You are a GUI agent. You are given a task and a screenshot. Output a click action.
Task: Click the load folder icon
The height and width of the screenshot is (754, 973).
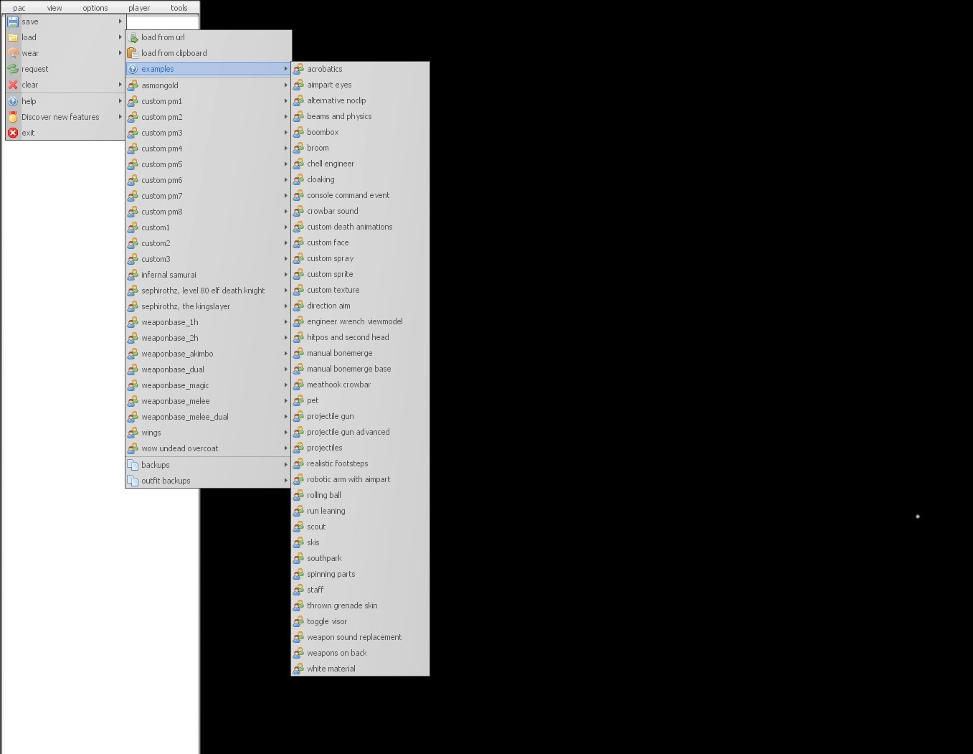(x=13, y=37)
